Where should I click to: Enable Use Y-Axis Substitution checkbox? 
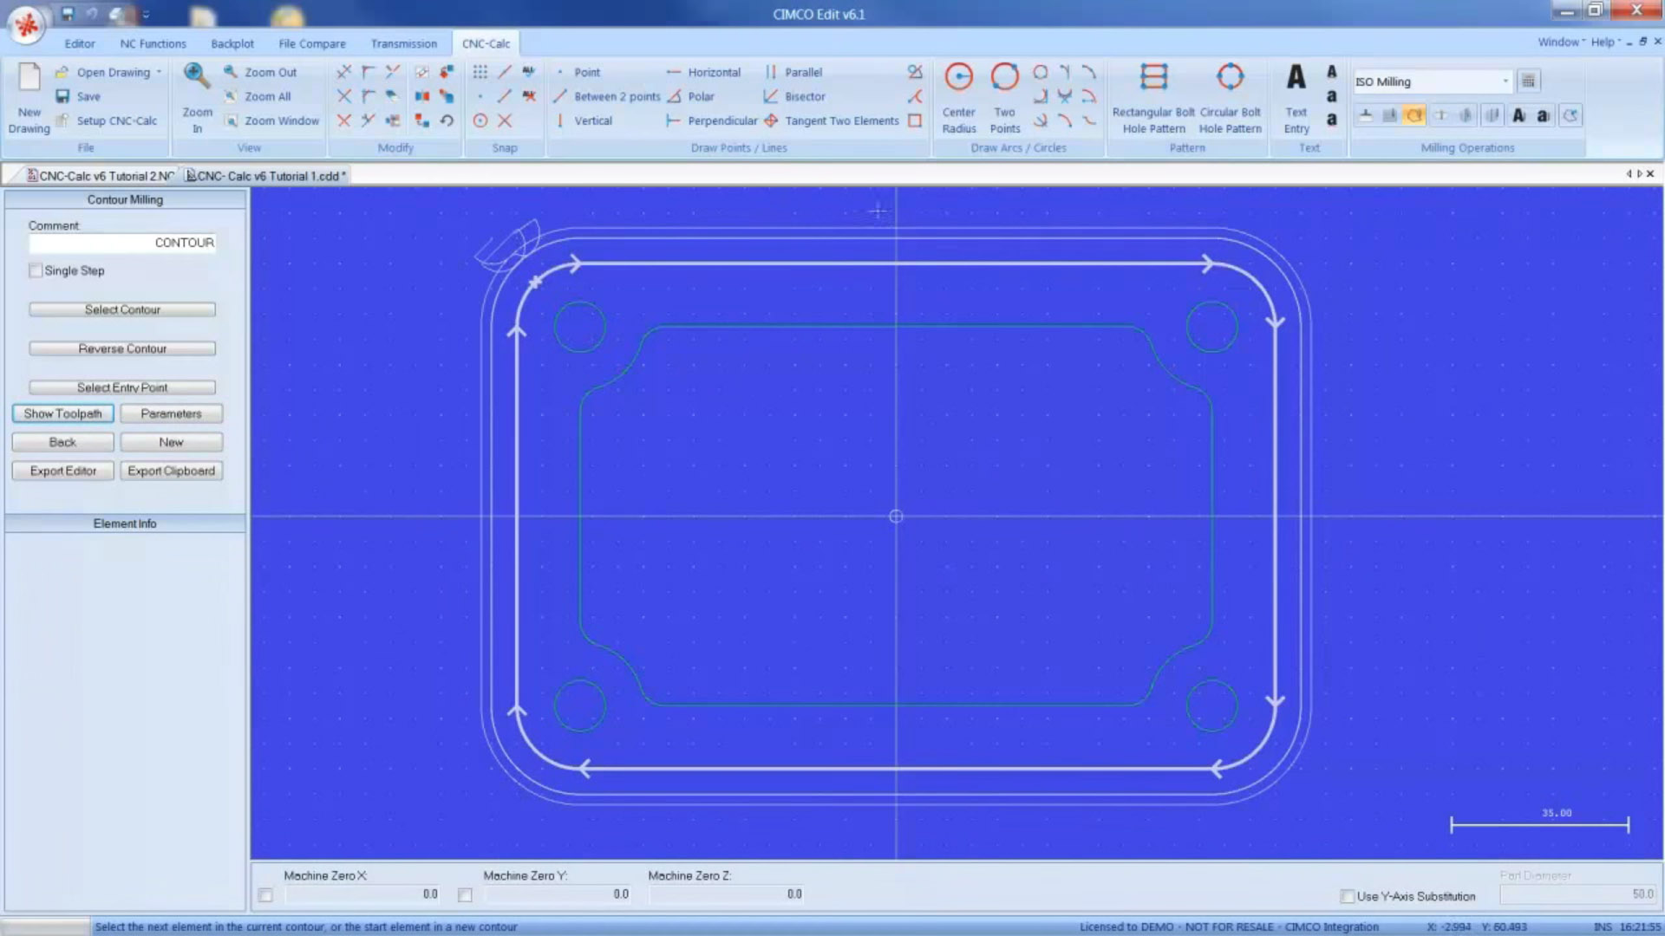pyautogui.click(x=1347, y=896)
